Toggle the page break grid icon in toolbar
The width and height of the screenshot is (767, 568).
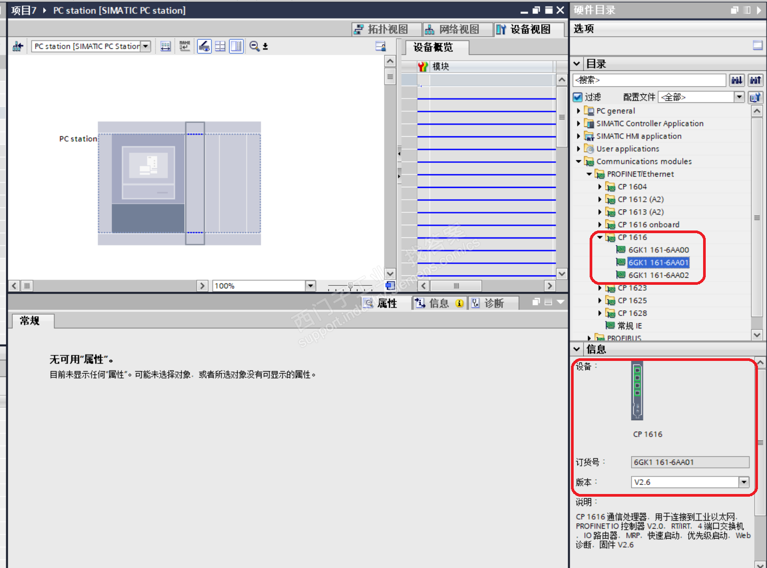tap(220, 46)
